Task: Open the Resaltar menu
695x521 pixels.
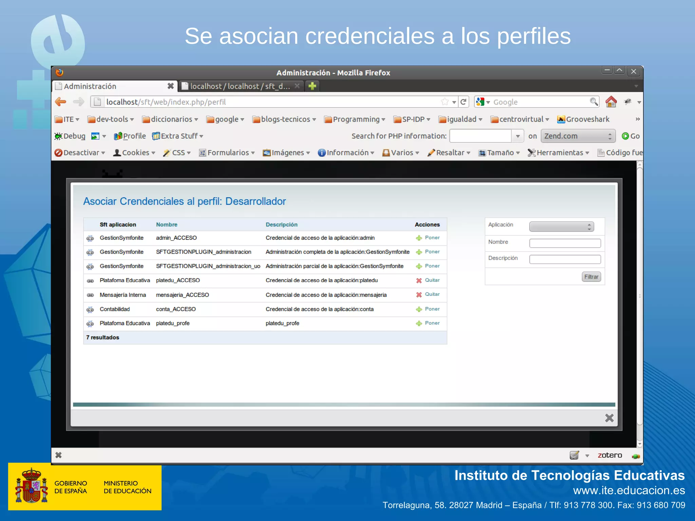Action: coord(449,153)
